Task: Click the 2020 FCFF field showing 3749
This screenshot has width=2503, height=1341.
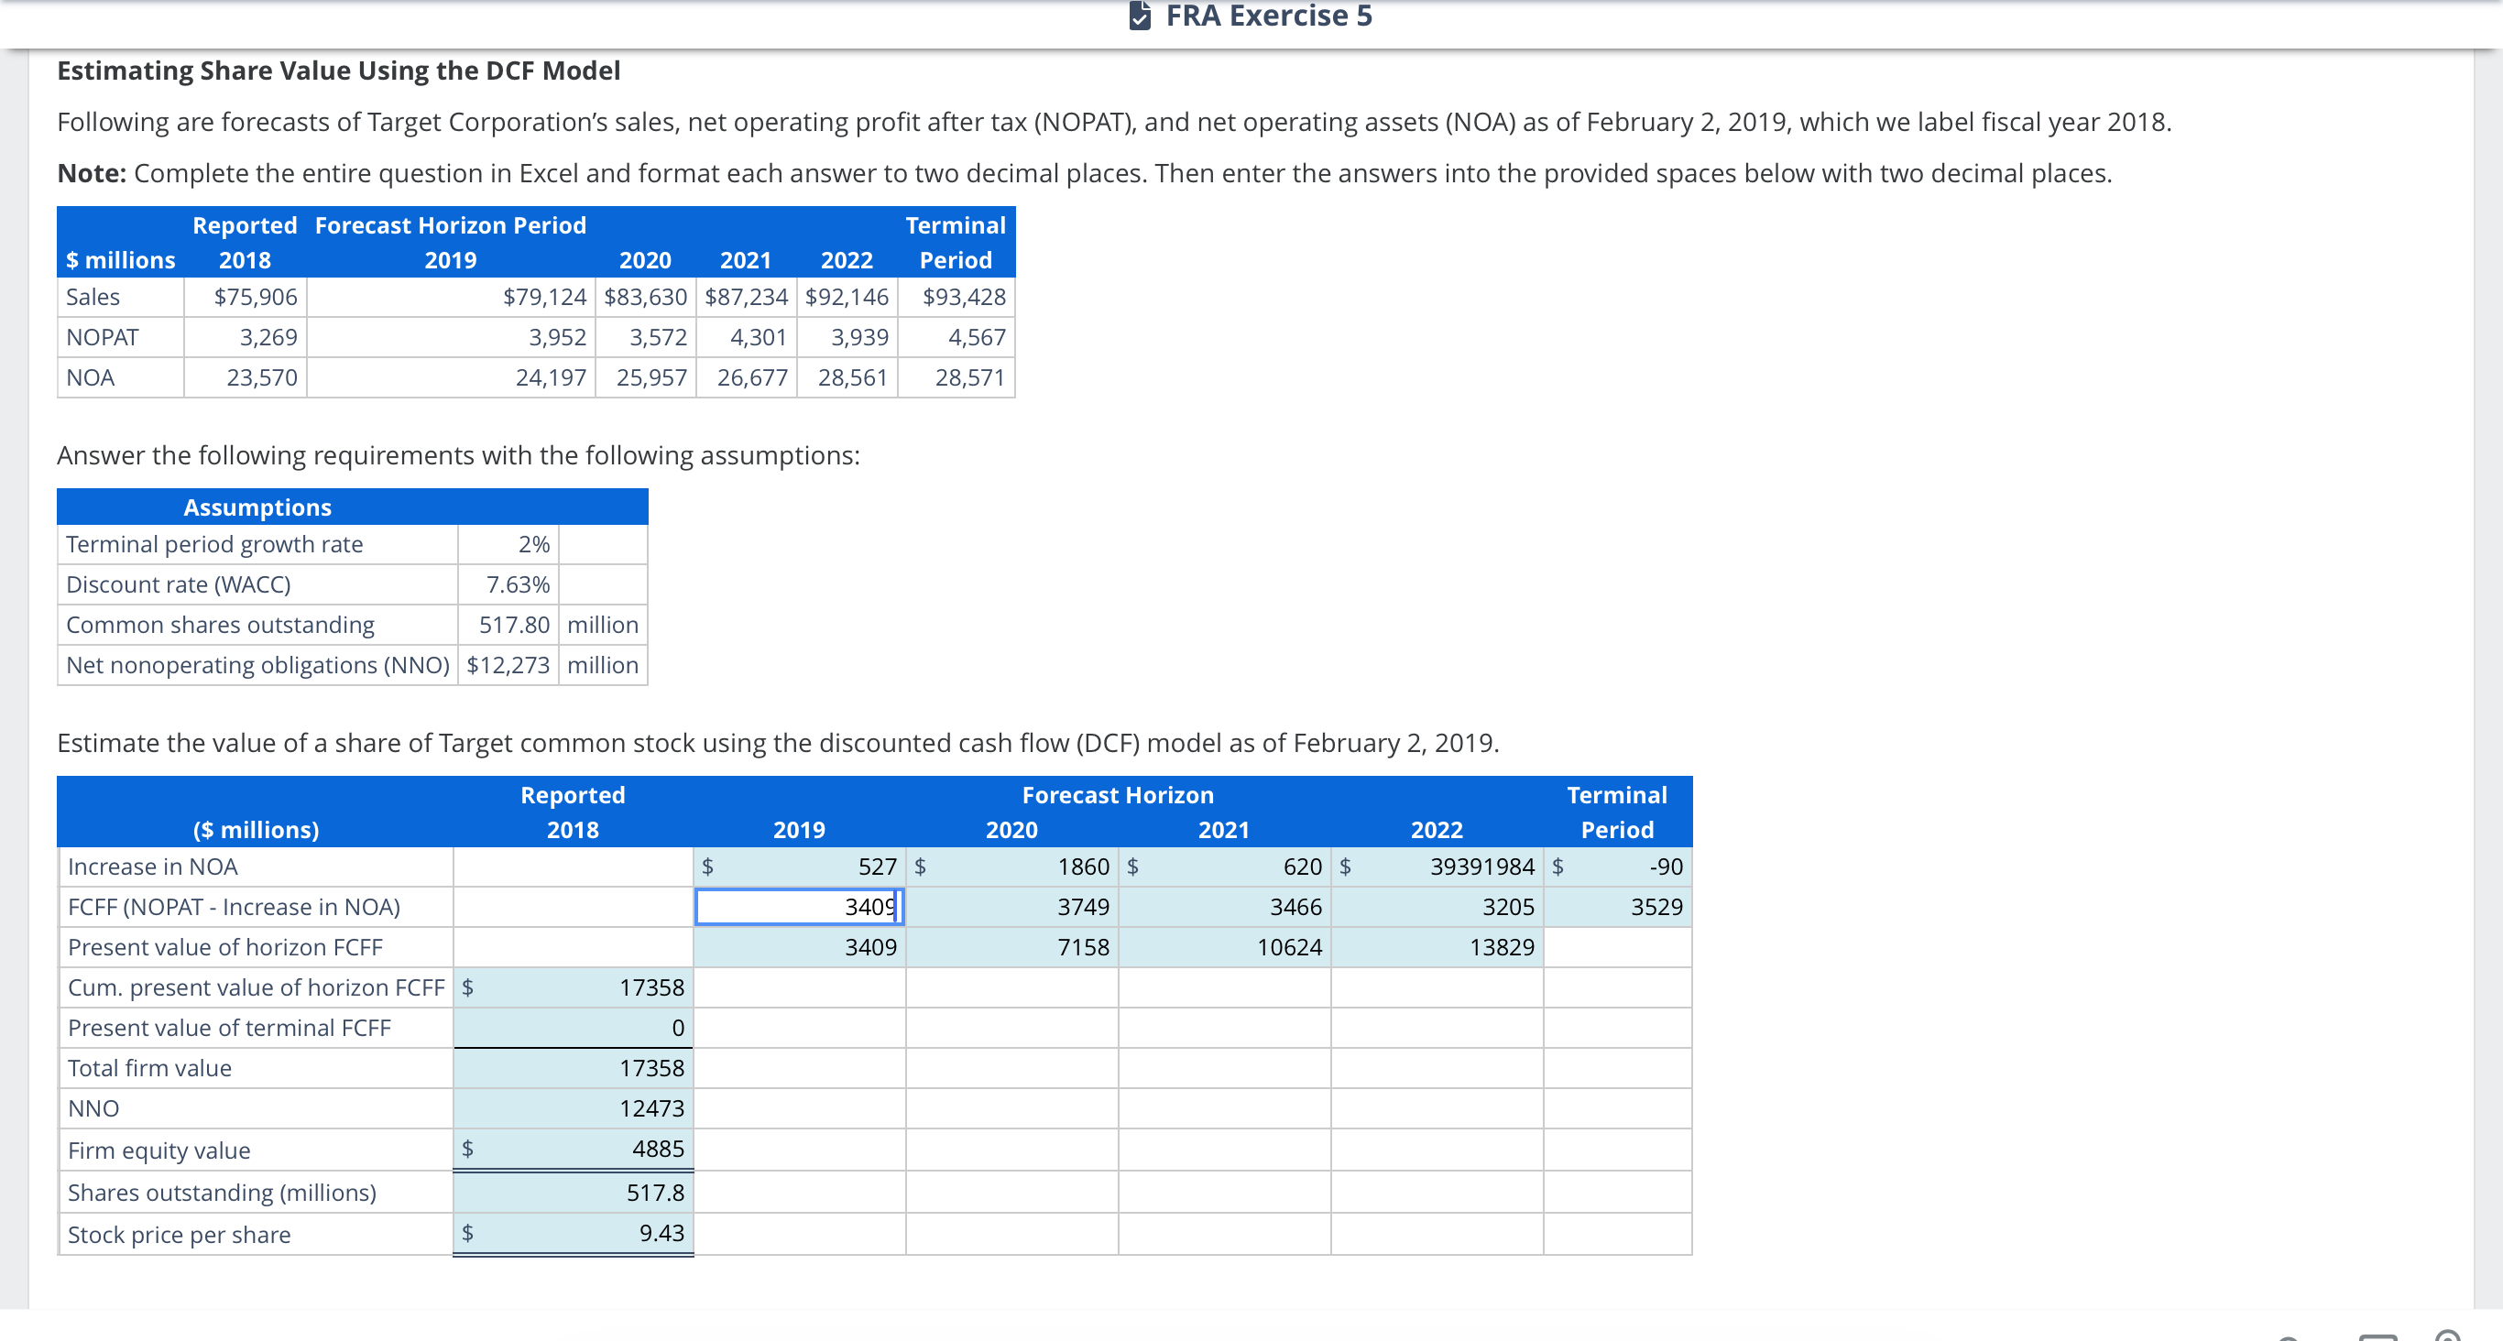Action: [x=1011, y=907]
